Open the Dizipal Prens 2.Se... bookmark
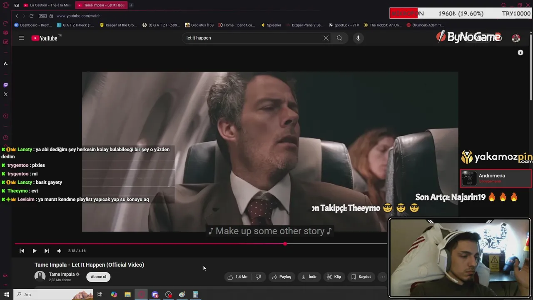This screenshot has height=300, width=533. click(x=305, y=25)
